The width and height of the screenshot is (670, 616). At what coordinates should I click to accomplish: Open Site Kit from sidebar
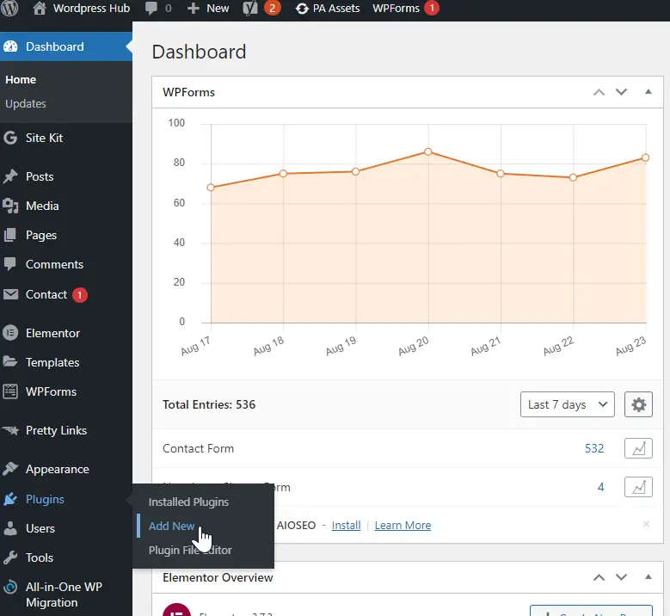pos(66,138)
